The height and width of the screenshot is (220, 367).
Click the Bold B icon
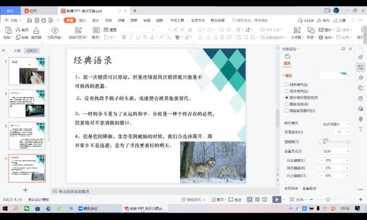point(124,37)
